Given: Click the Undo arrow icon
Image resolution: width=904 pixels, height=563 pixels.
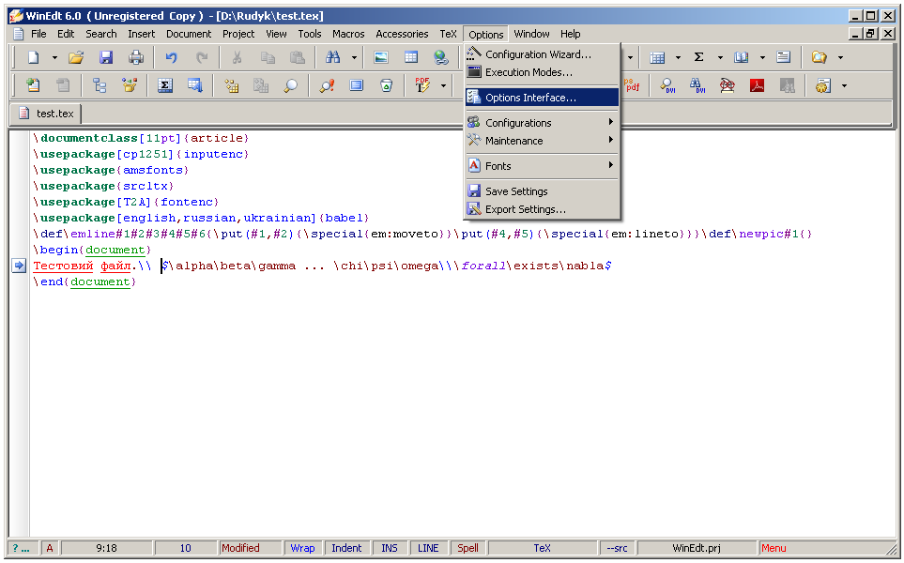Looking at the screenshot, I should click(x=171, y=57).
